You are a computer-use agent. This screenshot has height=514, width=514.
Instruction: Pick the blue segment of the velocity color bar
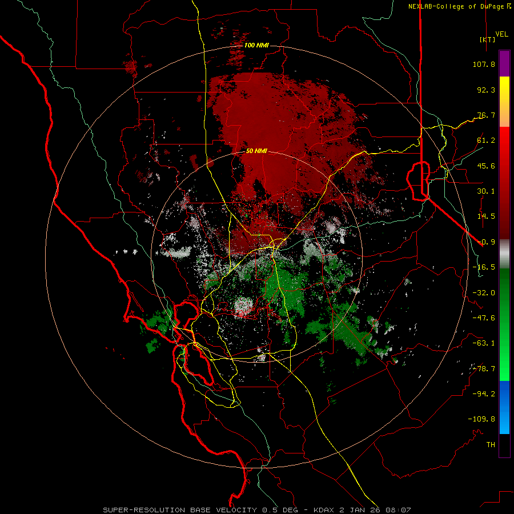[504, 407]
